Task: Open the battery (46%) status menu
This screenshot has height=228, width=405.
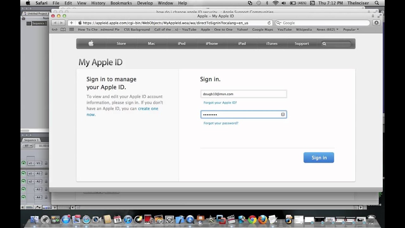Action: pyautogui.click(x=299, y=3)
